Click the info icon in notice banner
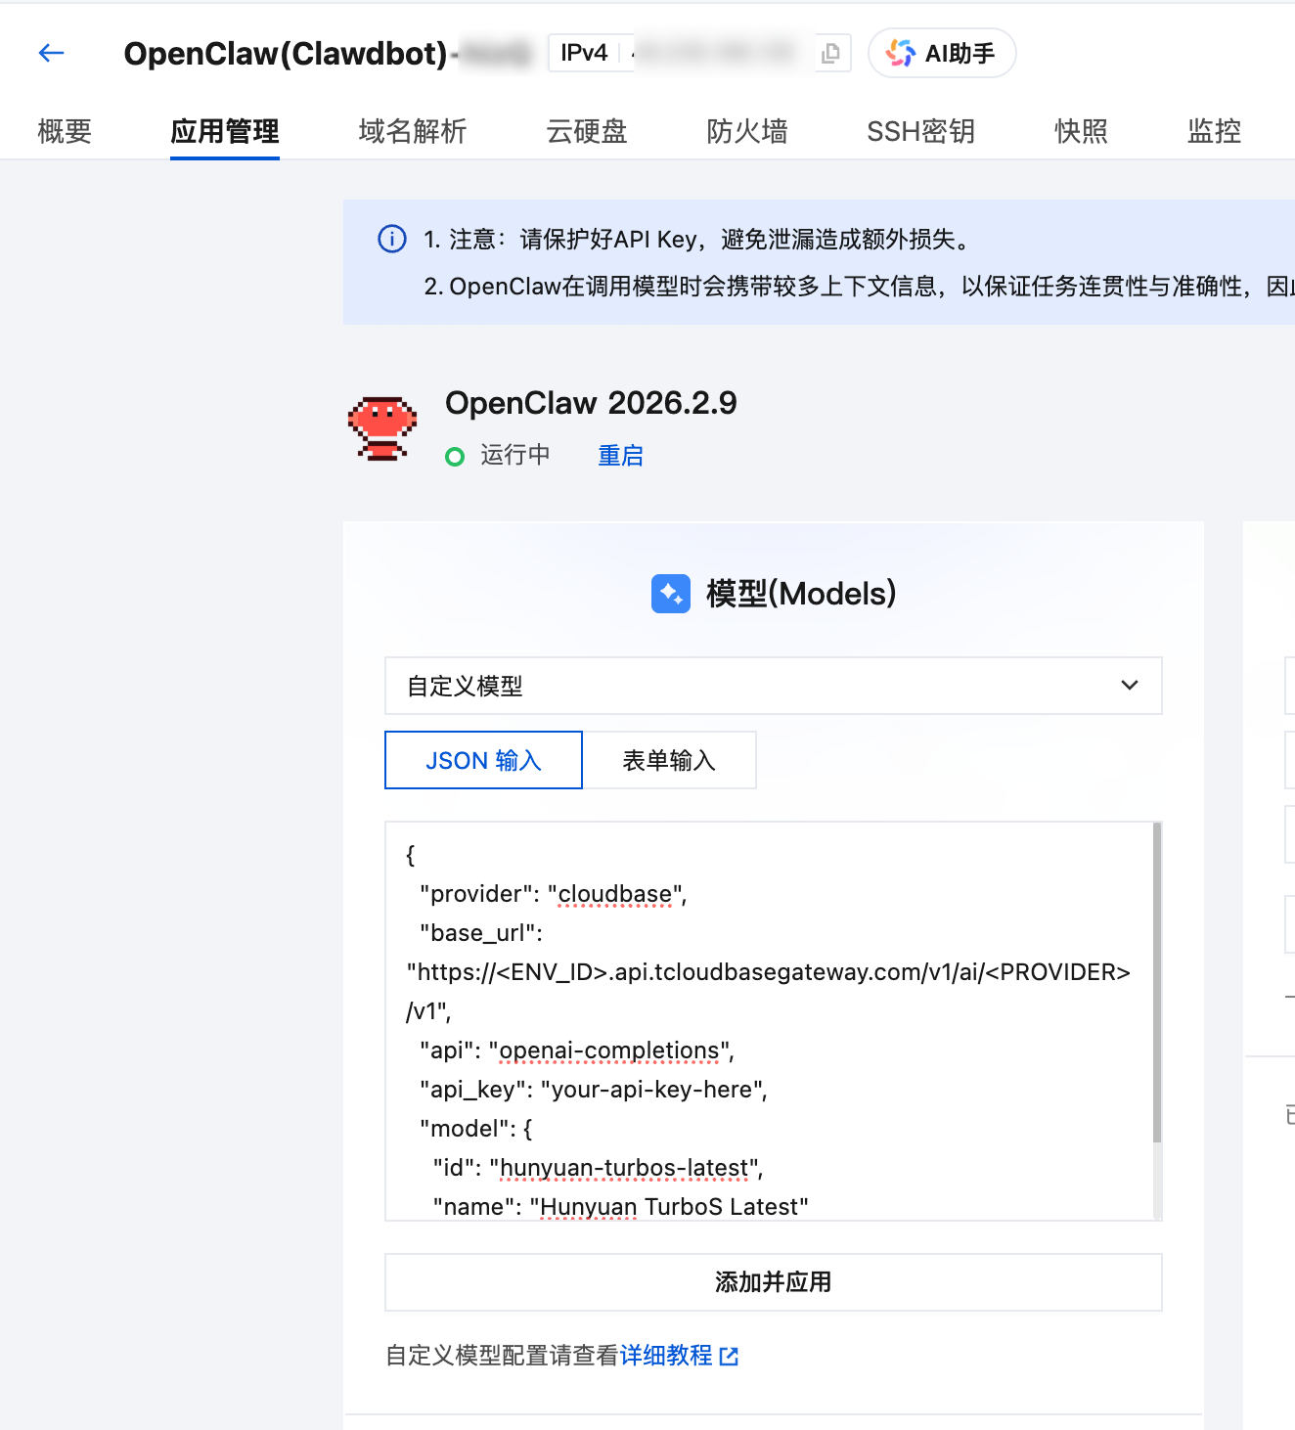Viewport: 1295px width, 1430px height. pyautogui.click(x=392, y=239)
